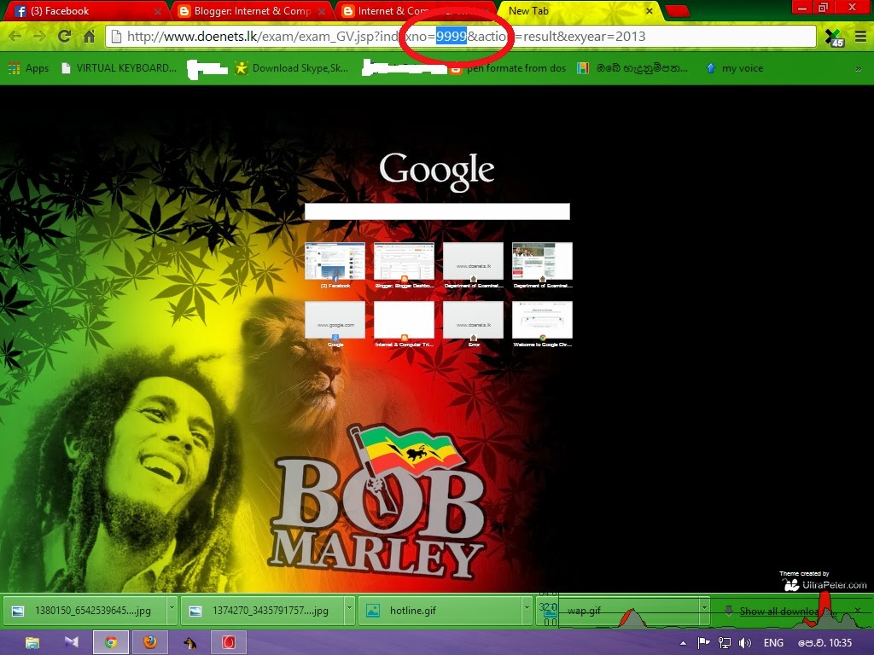Open the 'my voice' bookmark
Viewport: 874px width, 655px height.
tap(735, 68)
